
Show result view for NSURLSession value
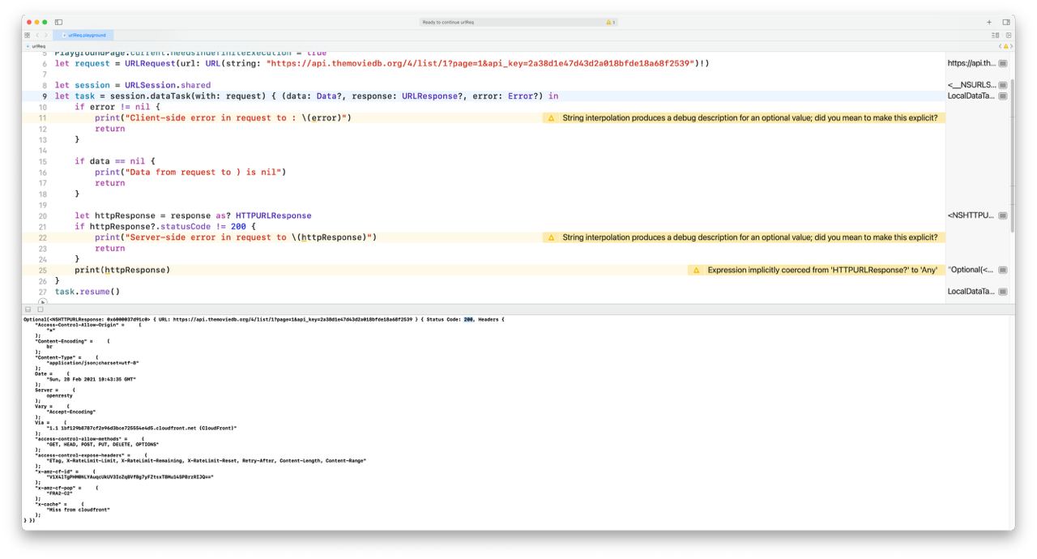[x=1003, y=85]
